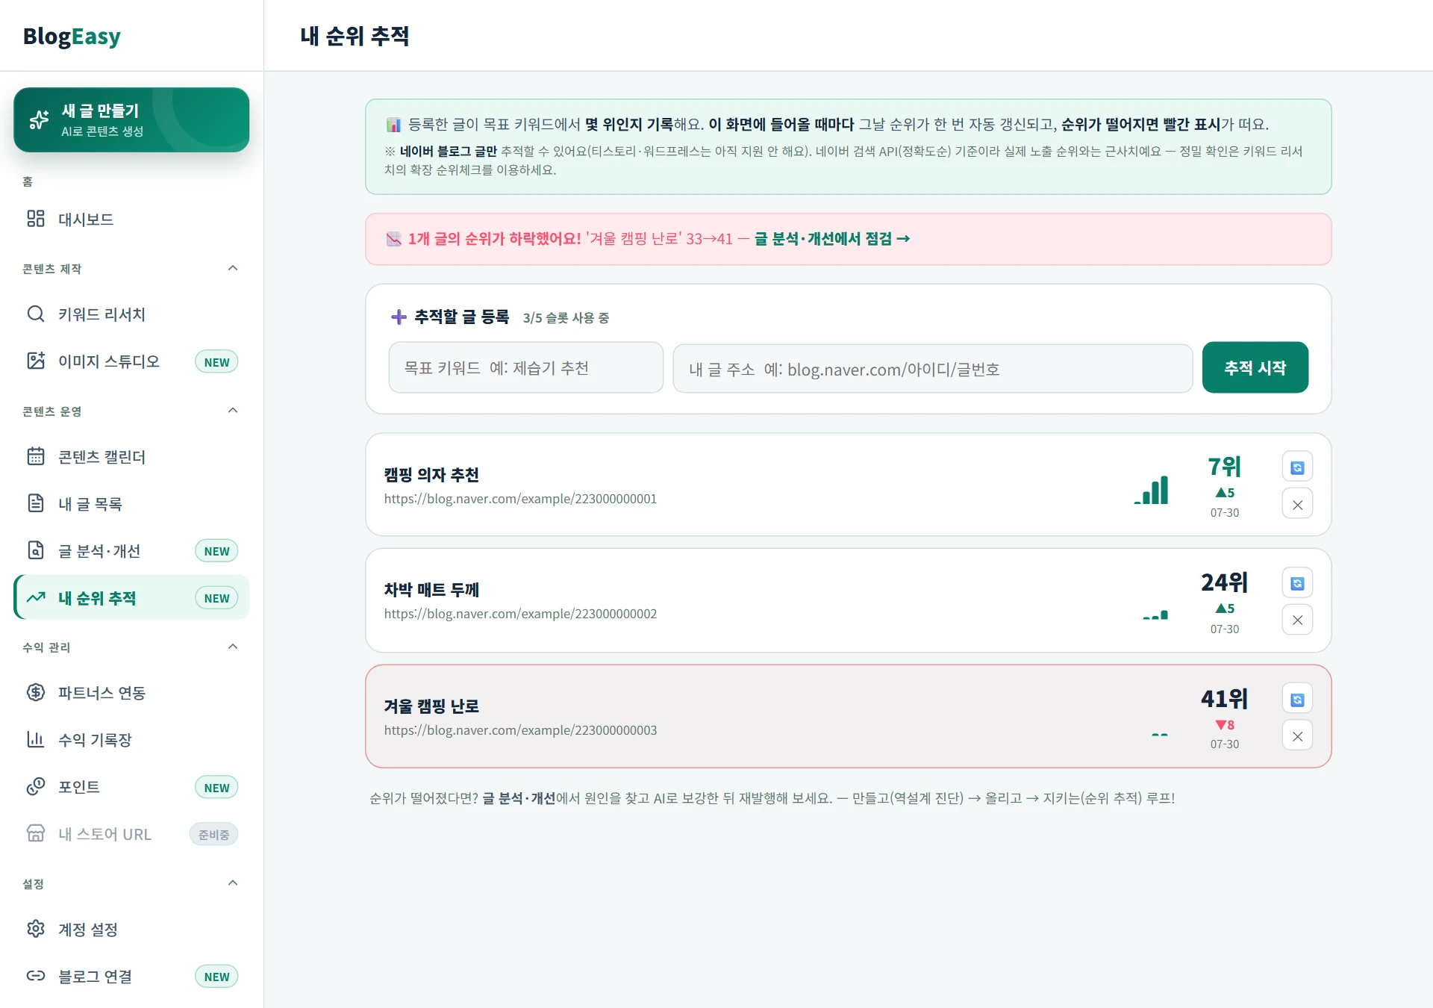Click the 블로그 연결 link icon

point(36,976)
